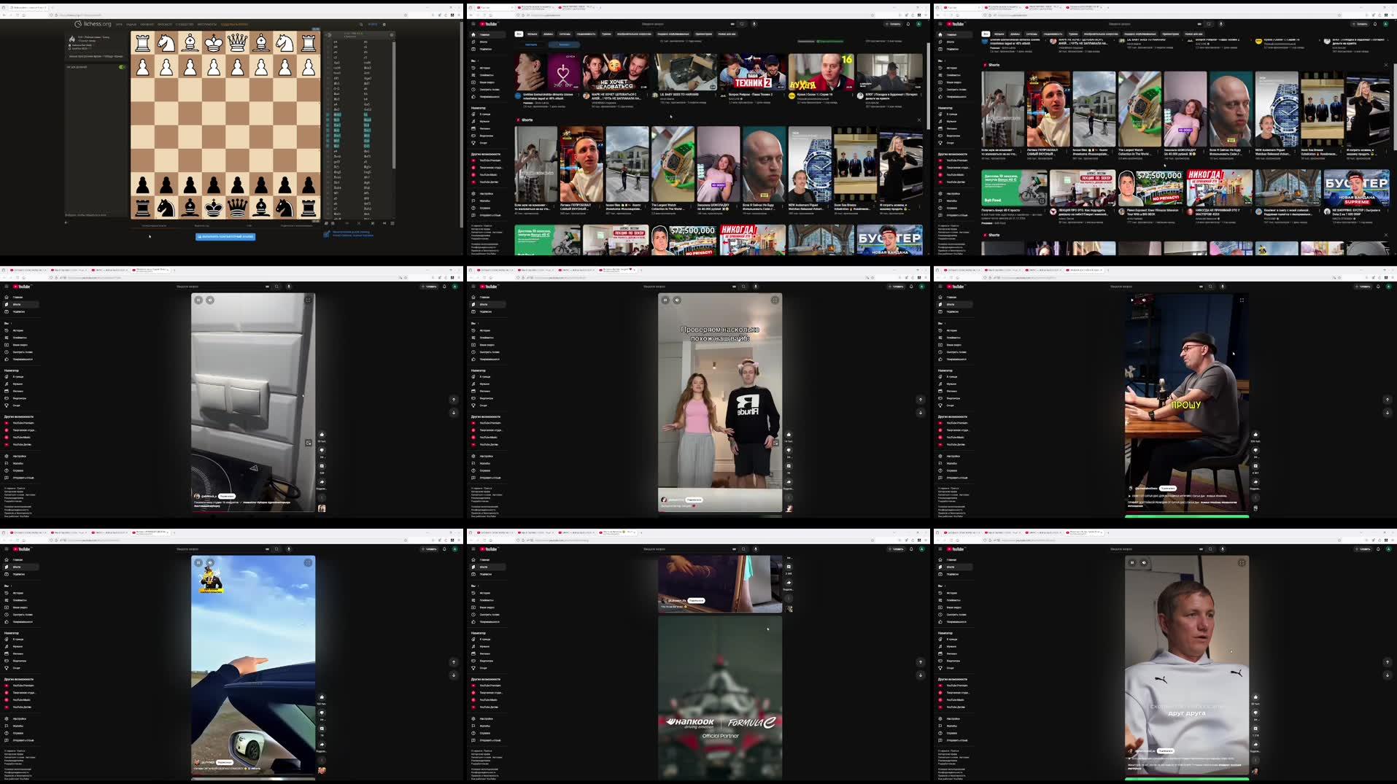Open the YouTube logo in the Hankook window

pos(489,549)
